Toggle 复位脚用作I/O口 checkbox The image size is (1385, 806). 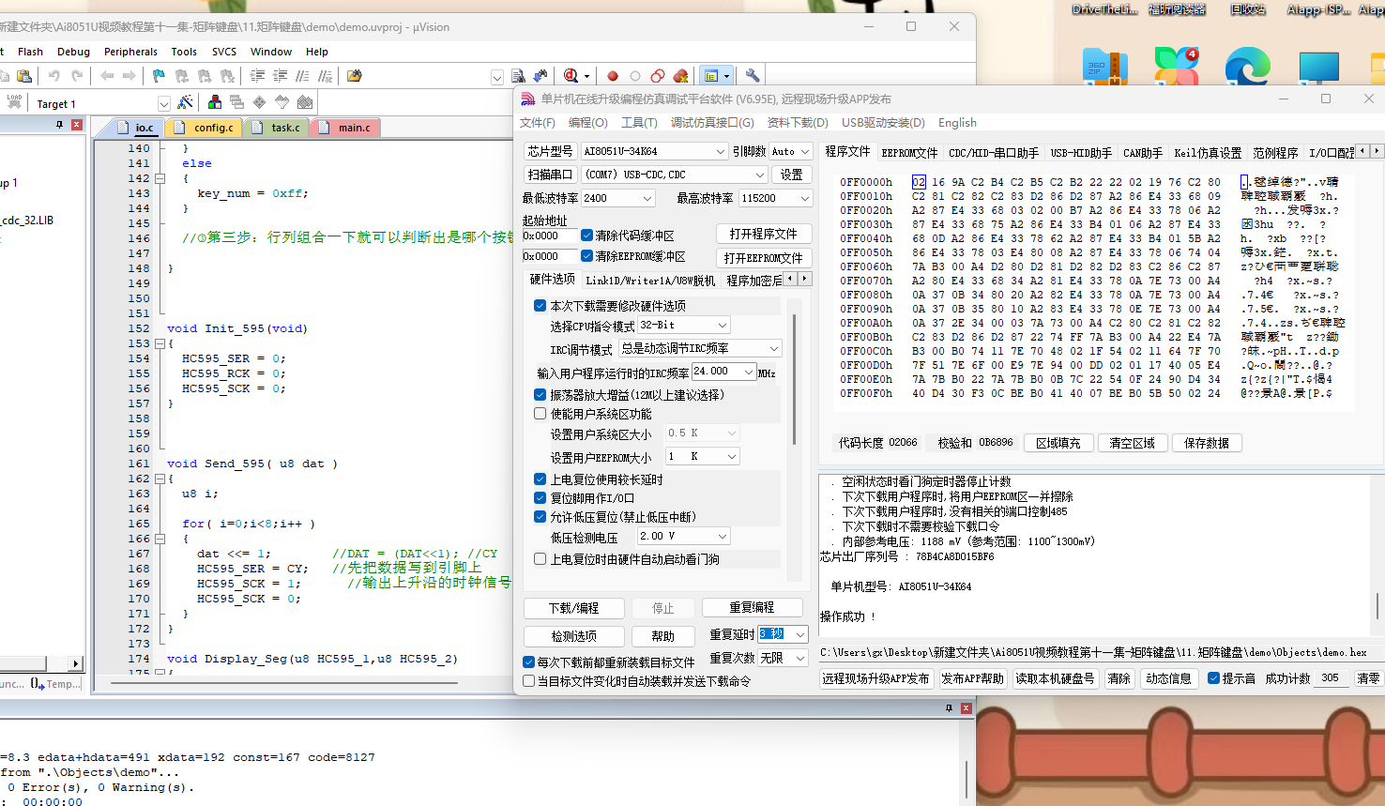click(x=540, y=498)
